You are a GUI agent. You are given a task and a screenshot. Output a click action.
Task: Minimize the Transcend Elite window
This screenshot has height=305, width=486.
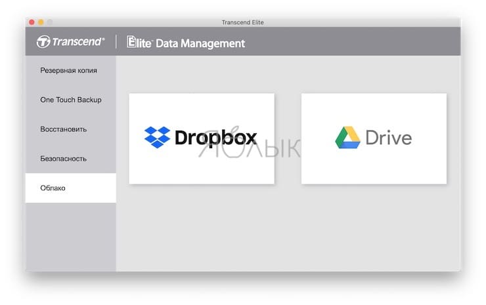pyautogui.click(x=41, y=22)
